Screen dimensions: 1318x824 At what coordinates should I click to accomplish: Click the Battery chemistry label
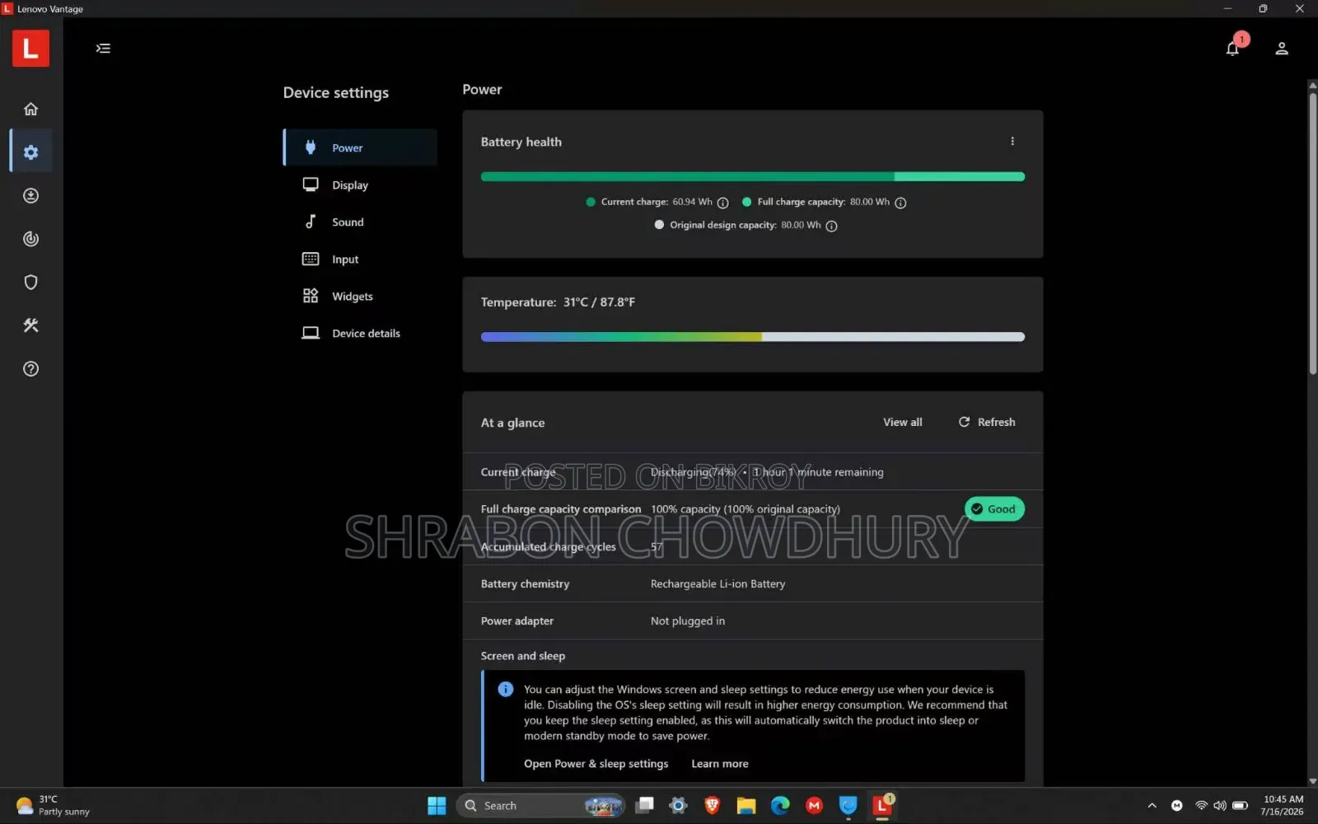(x=525, y=583)
